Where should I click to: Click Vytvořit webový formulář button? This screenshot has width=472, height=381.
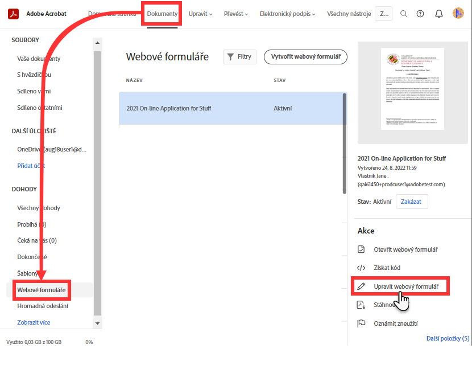[305, 57]
